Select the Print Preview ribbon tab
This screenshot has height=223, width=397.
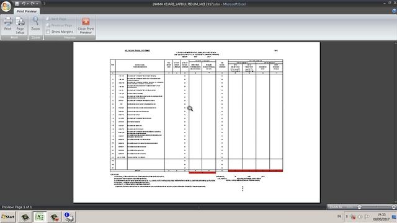pos(27,11)
